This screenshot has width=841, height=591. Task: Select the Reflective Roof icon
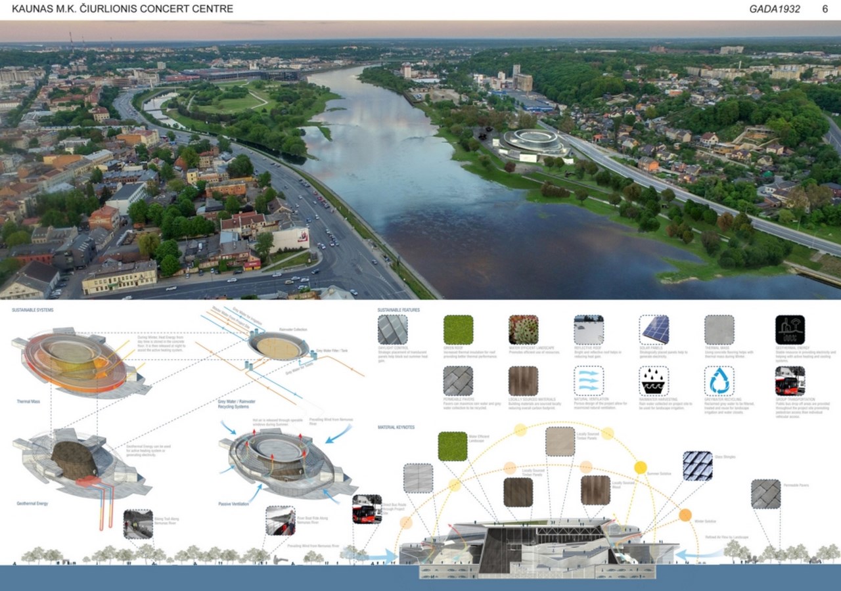coord(589,330)
